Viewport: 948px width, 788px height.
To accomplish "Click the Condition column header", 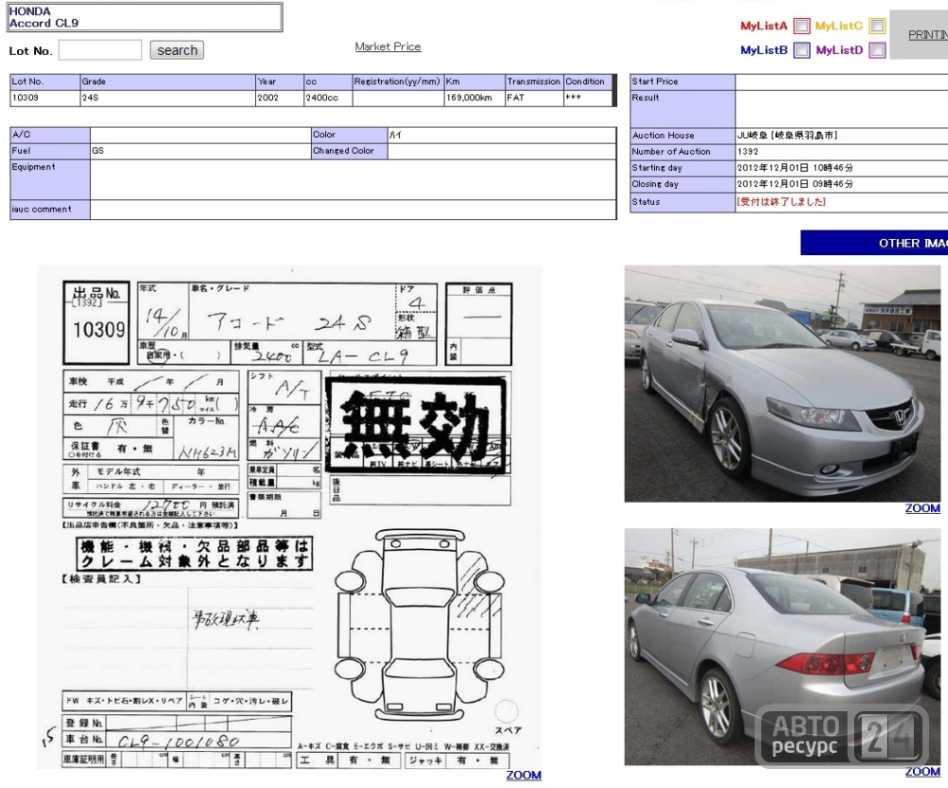I will tap(588, 82).
